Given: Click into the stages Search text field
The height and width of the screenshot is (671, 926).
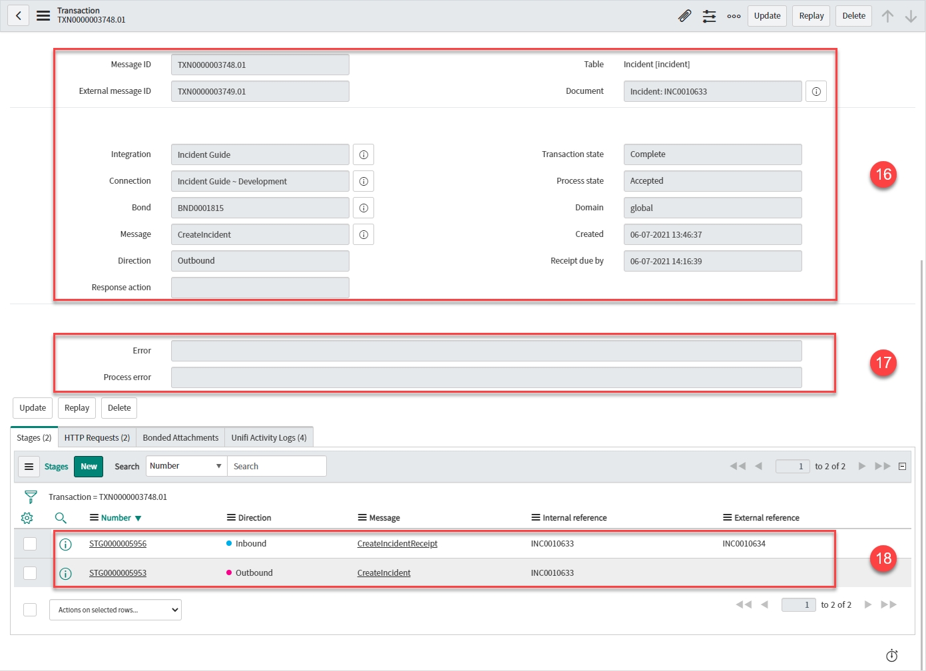Looking at the screenshot, I should [x=276, y=466].
